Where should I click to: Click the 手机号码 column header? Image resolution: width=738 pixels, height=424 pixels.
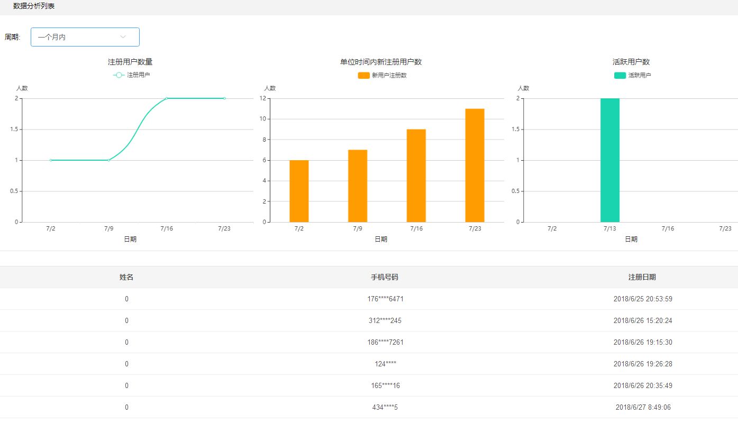tap(385, 277)
